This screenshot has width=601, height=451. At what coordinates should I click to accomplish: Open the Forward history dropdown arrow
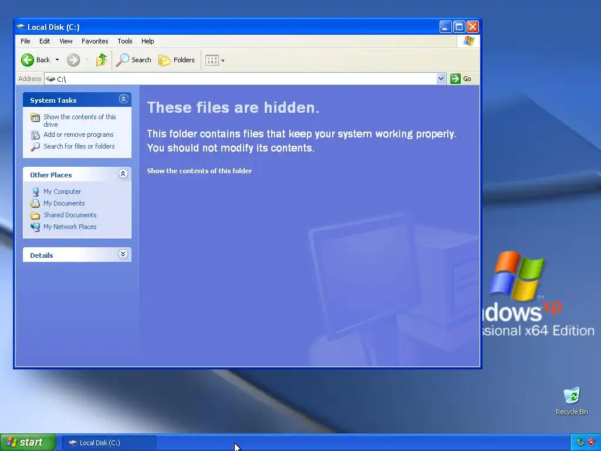pos(87,60)
